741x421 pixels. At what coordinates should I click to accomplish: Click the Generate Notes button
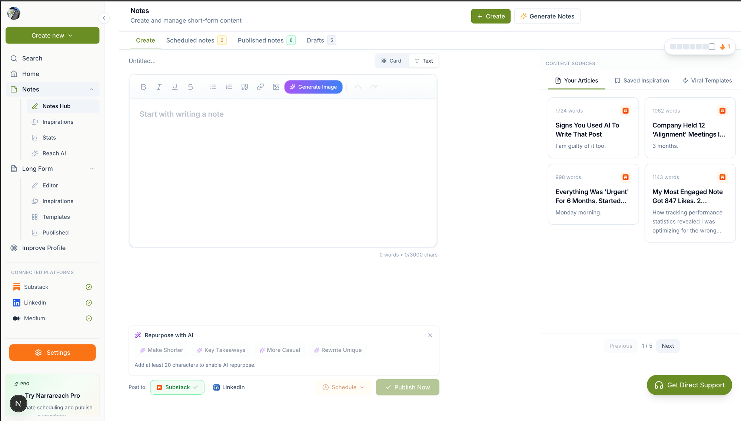pos(547,16)
